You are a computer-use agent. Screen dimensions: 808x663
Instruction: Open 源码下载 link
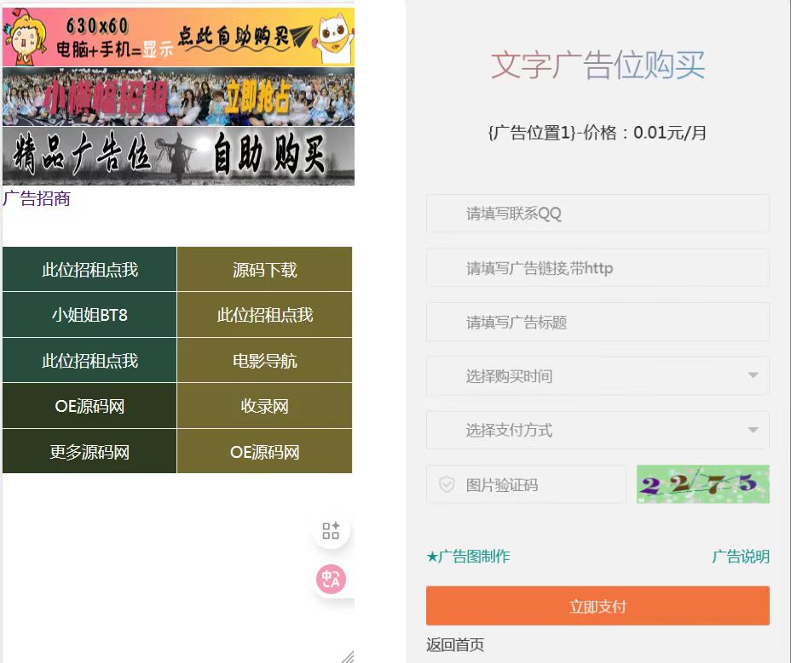(264, 269)
